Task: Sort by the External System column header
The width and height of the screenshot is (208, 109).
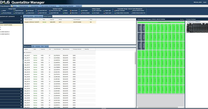Action: [x=32, y=20]
